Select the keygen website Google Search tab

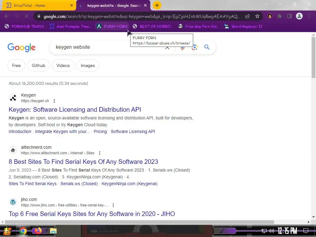[x=114, y=6]
